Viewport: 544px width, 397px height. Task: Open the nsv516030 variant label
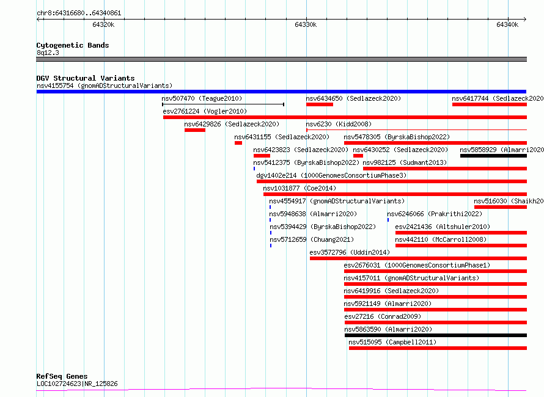pyautogui.click(x=509, y=201)
